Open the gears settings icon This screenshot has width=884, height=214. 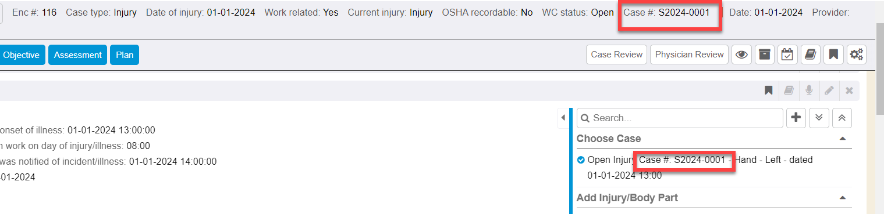856,55
